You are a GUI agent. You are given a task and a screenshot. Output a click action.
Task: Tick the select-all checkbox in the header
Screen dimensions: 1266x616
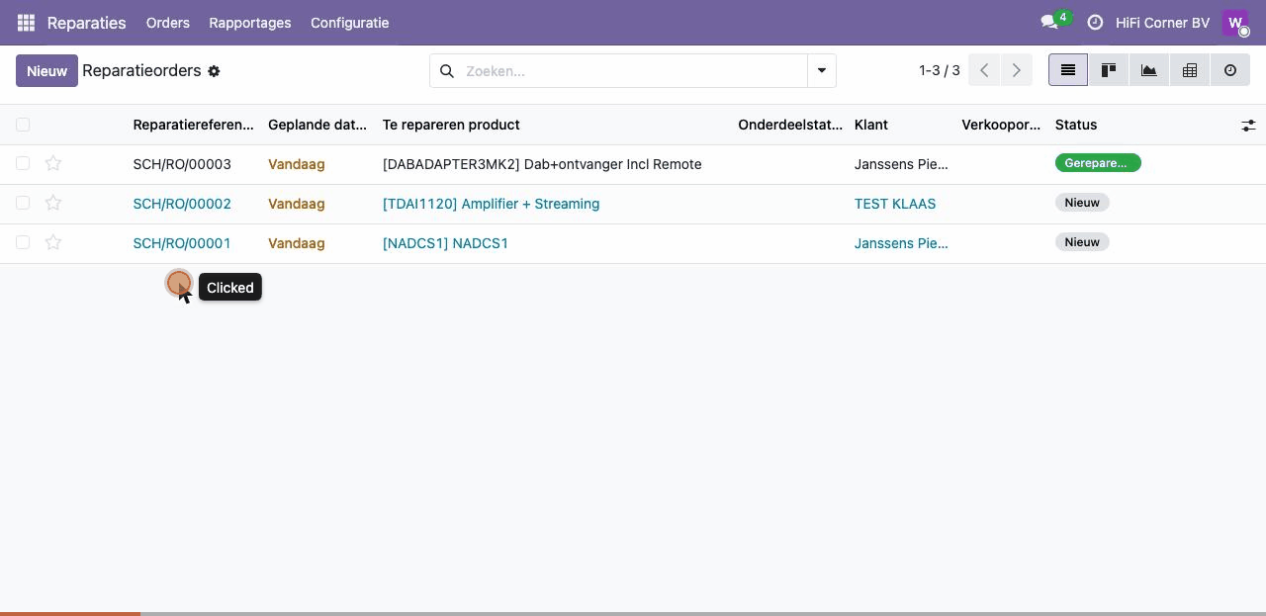[x=23, y=125]
